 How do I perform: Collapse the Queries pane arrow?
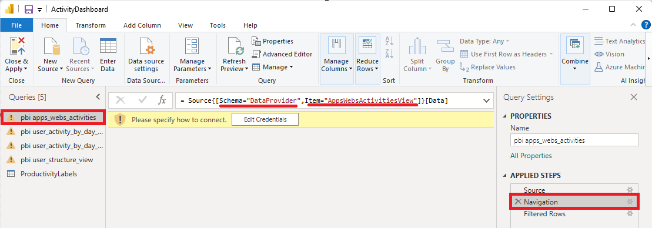pyautogui.click(x=98, y=97)
